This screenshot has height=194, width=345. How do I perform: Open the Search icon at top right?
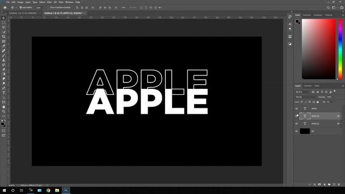(328, 8)
